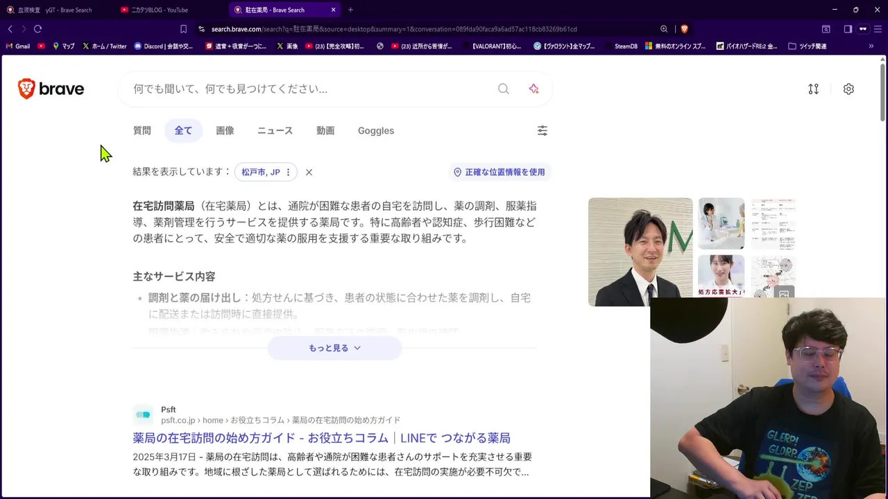Click the 主なサービス内容 heading
Screen dimensions: 888x499
pyautogui.click(x=174, y=277)
